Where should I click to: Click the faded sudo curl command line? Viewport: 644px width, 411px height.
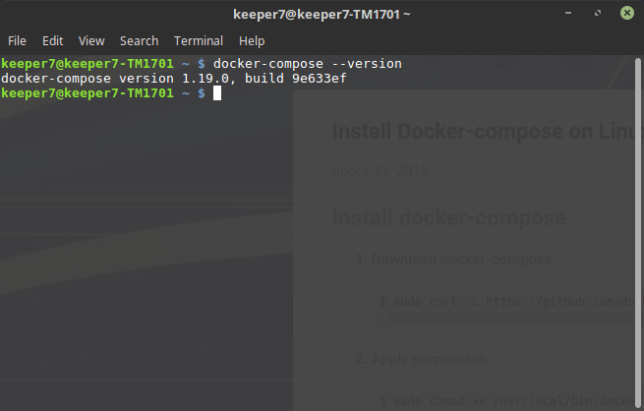[506, 301]
